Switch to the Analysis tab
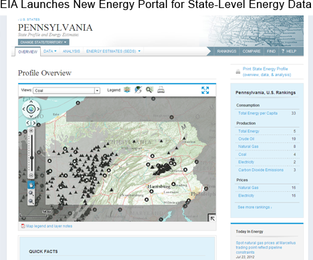This screenshot has width=313, height=260. 72,51
